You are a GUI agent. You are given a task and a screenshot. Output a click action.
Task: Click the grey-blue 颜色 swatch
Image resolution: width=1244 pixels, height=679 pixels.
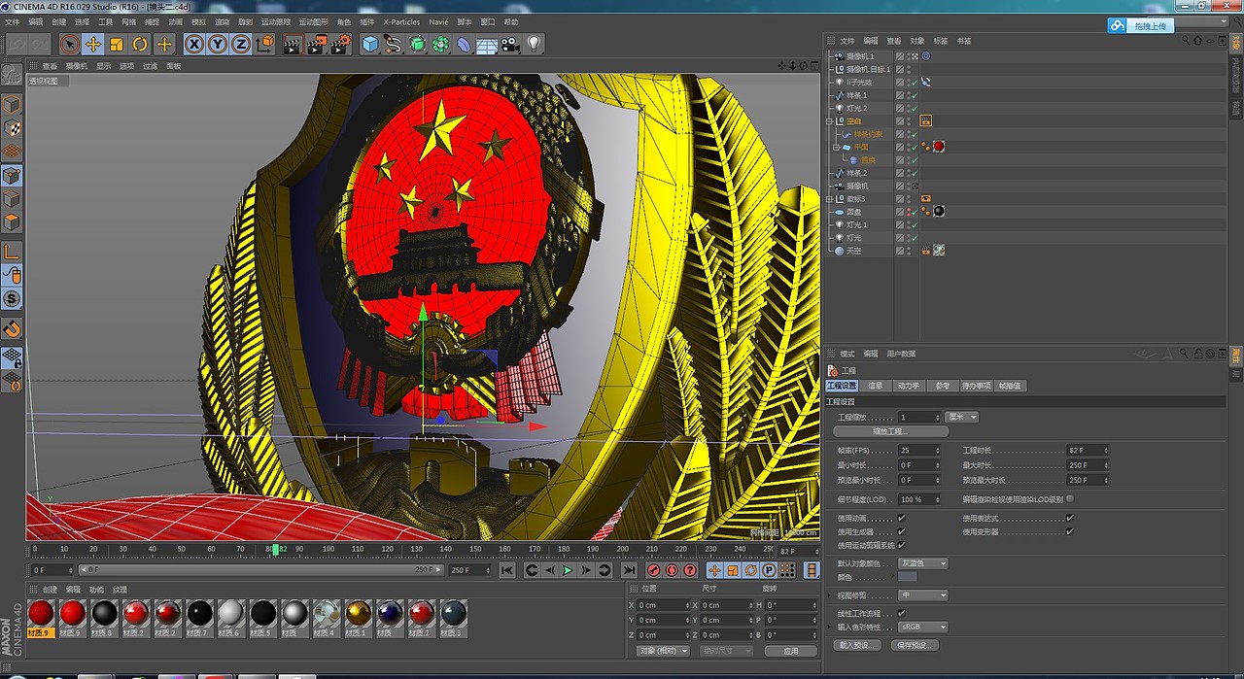pyautogui.click(x=908, y=577)
